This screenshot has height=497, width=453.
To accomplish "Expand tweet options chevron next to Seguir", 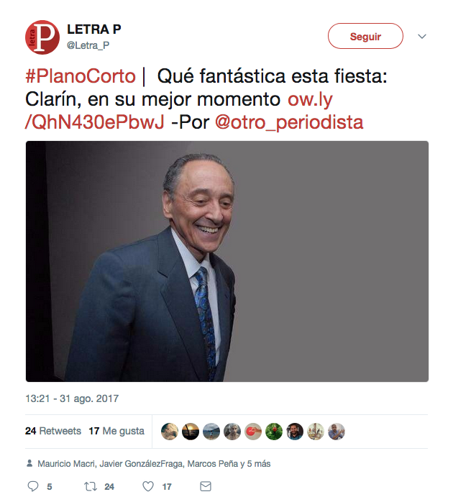I will 422,37.
